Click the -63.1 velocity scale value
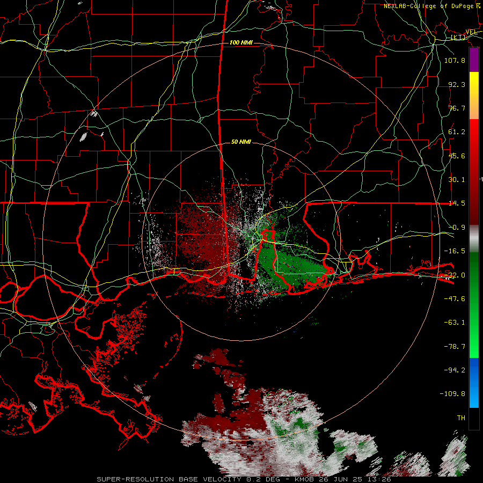Image resolution: width=483 pixels, height=483 pixels. click(x=455, y=323)
